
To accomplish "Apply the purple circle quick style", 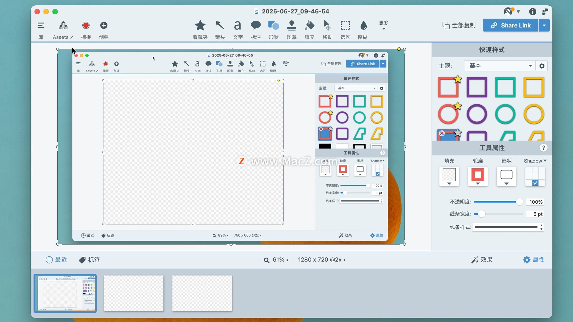I will point(477,114).
